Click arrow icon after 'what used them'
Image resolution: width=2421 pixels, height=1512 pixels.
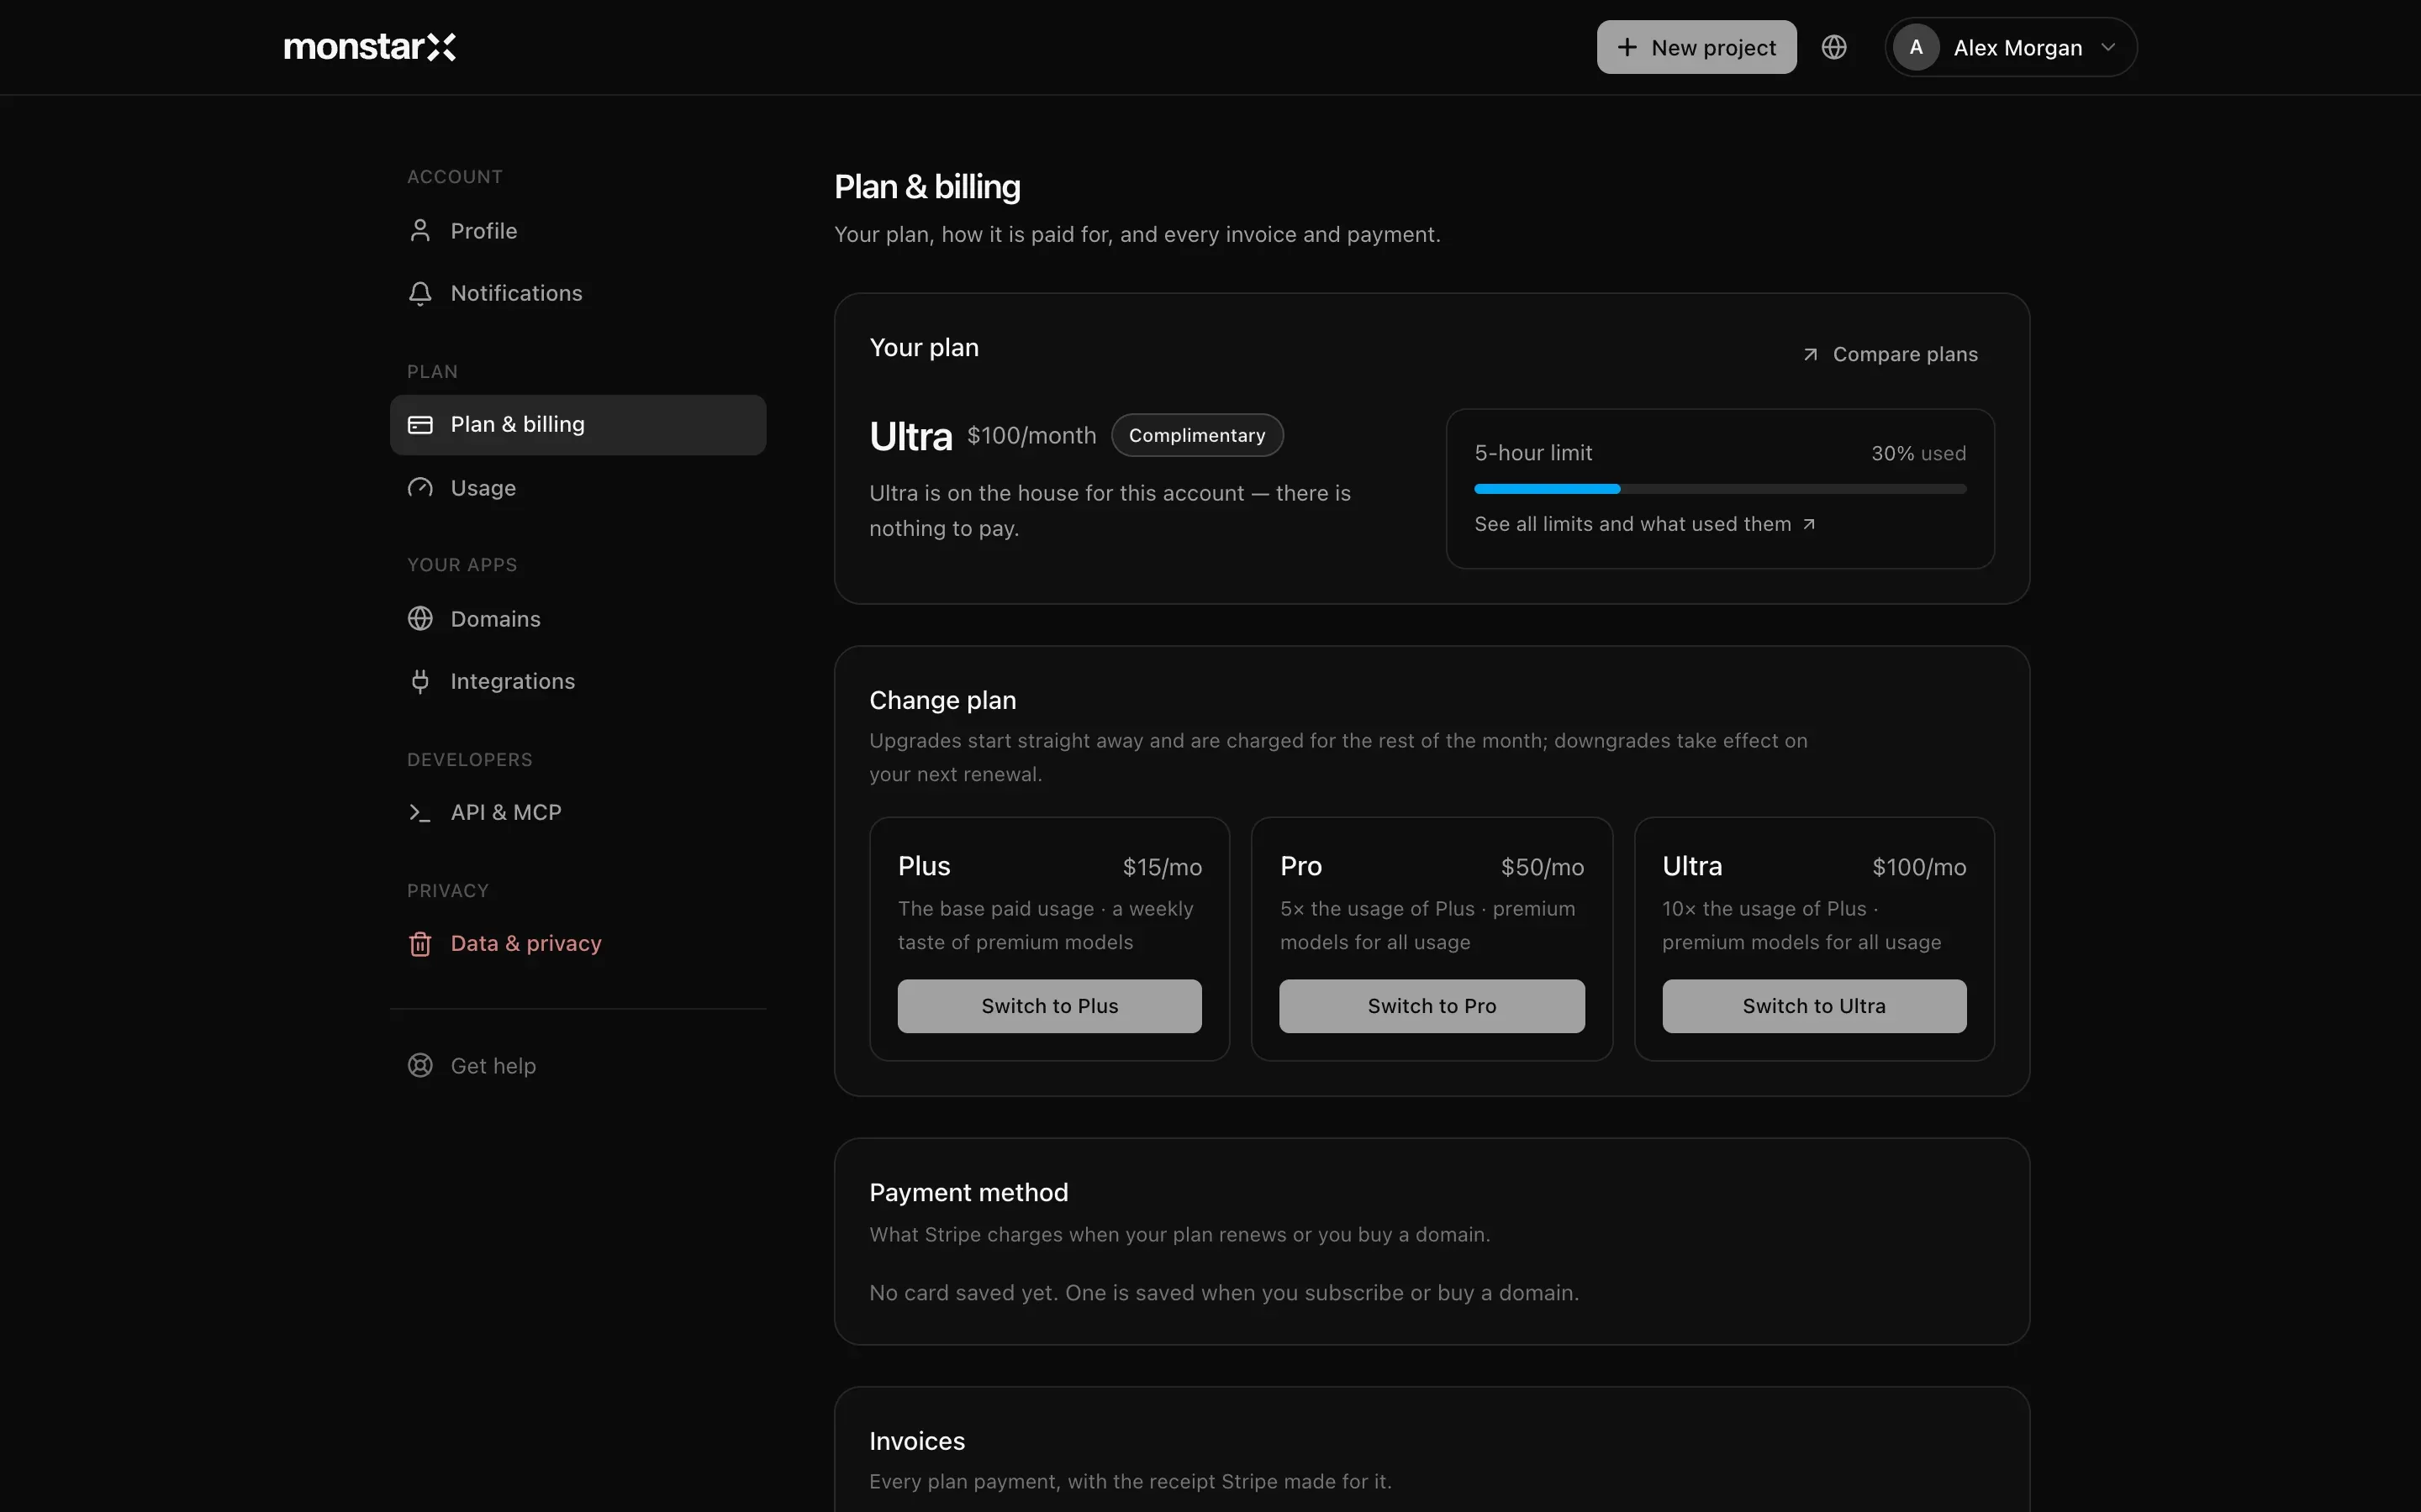(x=1809, y=524)
